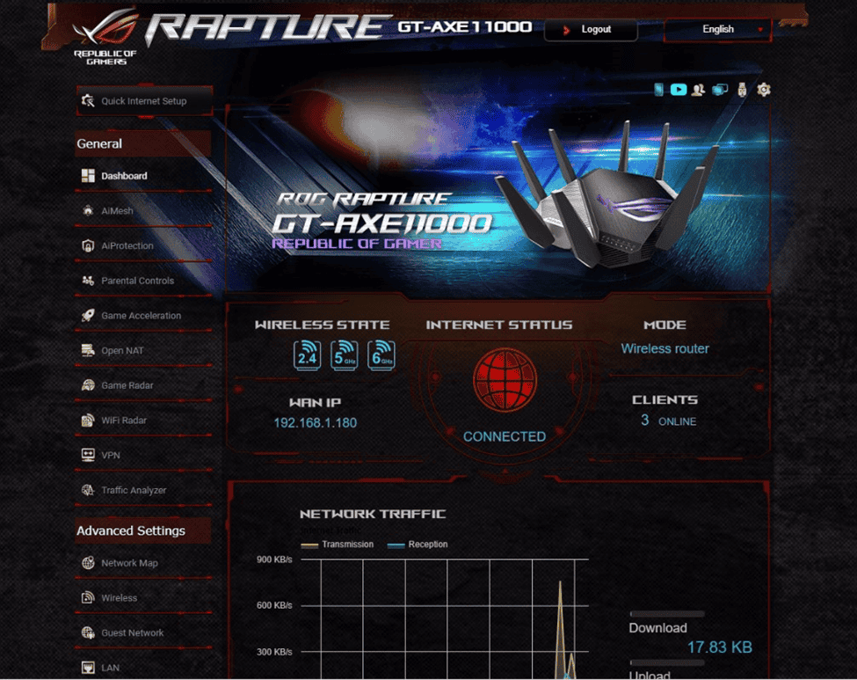Click the red globe internet status icon
857x680 pixels.
(x=505, y=380)
